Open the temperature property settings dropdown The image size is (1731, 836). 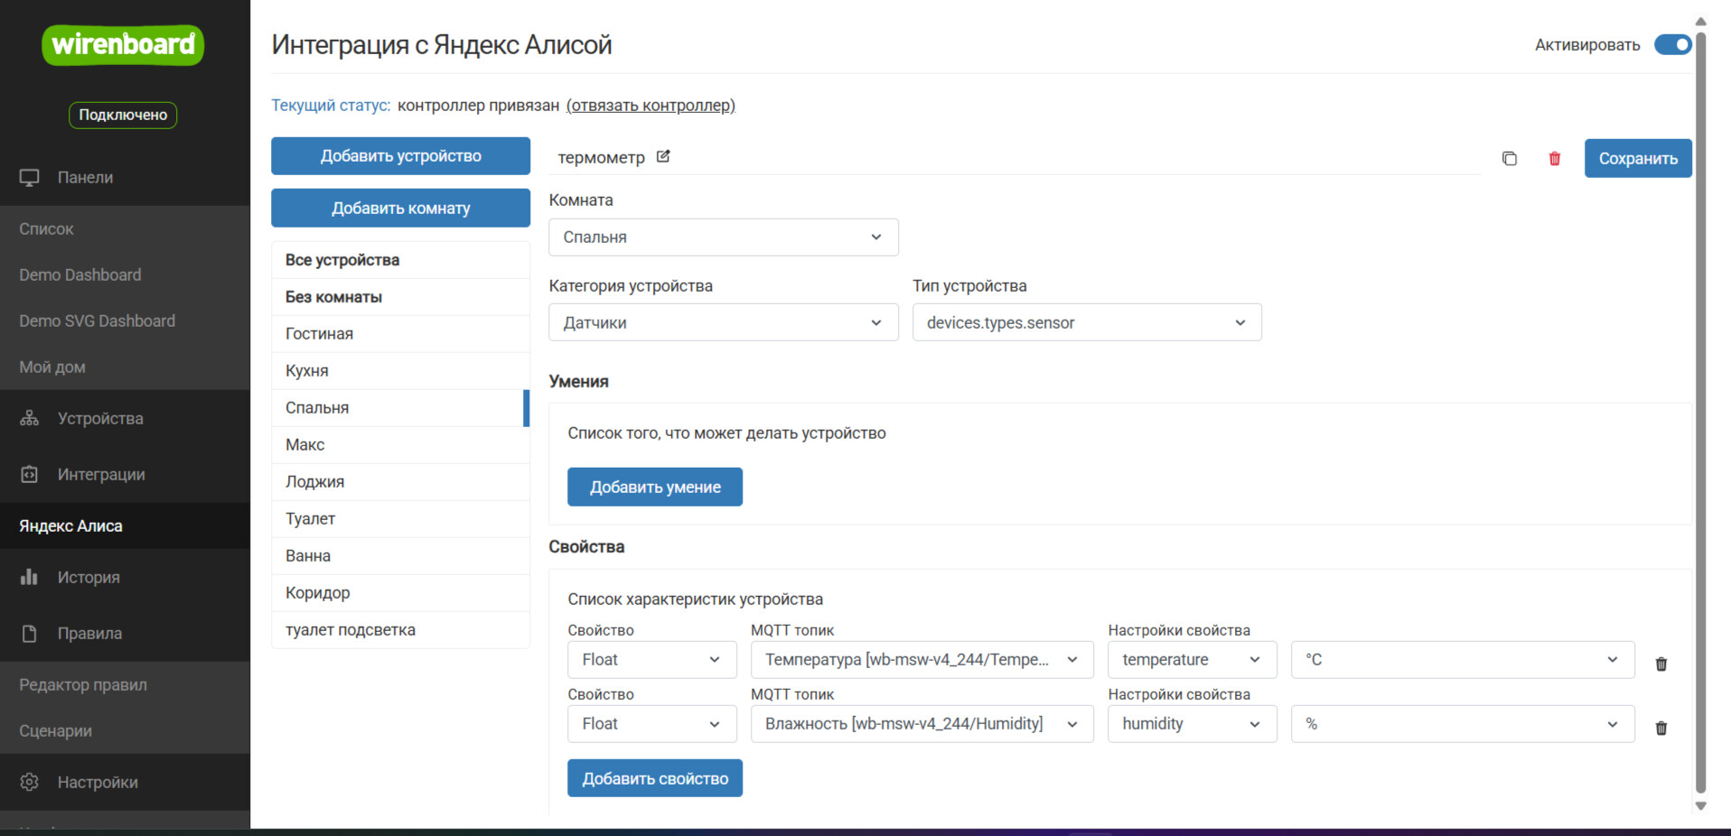(x=1193, y=659)
